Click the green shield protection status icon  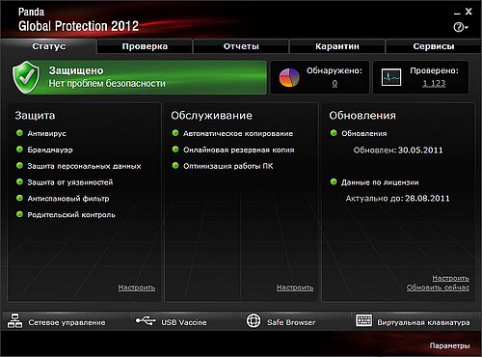click(26, 77)
